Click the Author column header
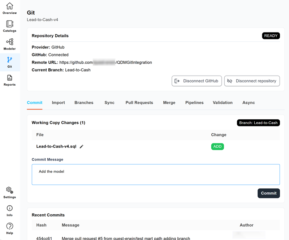The image size is (289, 240). tap(247, 225)
